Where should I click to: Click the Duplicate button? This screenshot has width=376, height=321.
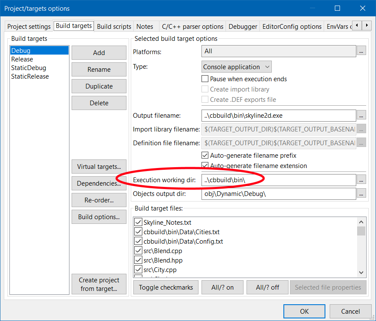pyautogui.click(x=99, y=86)
